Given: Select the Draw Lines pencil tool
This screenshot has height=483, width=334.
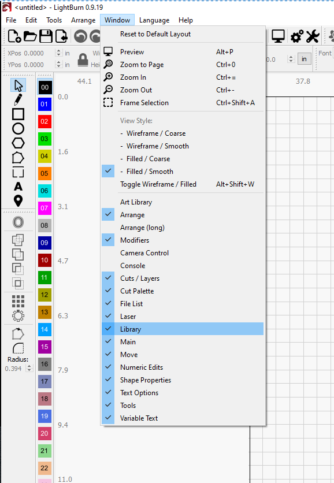Looking at the screenshot, I should pos(18,100).
